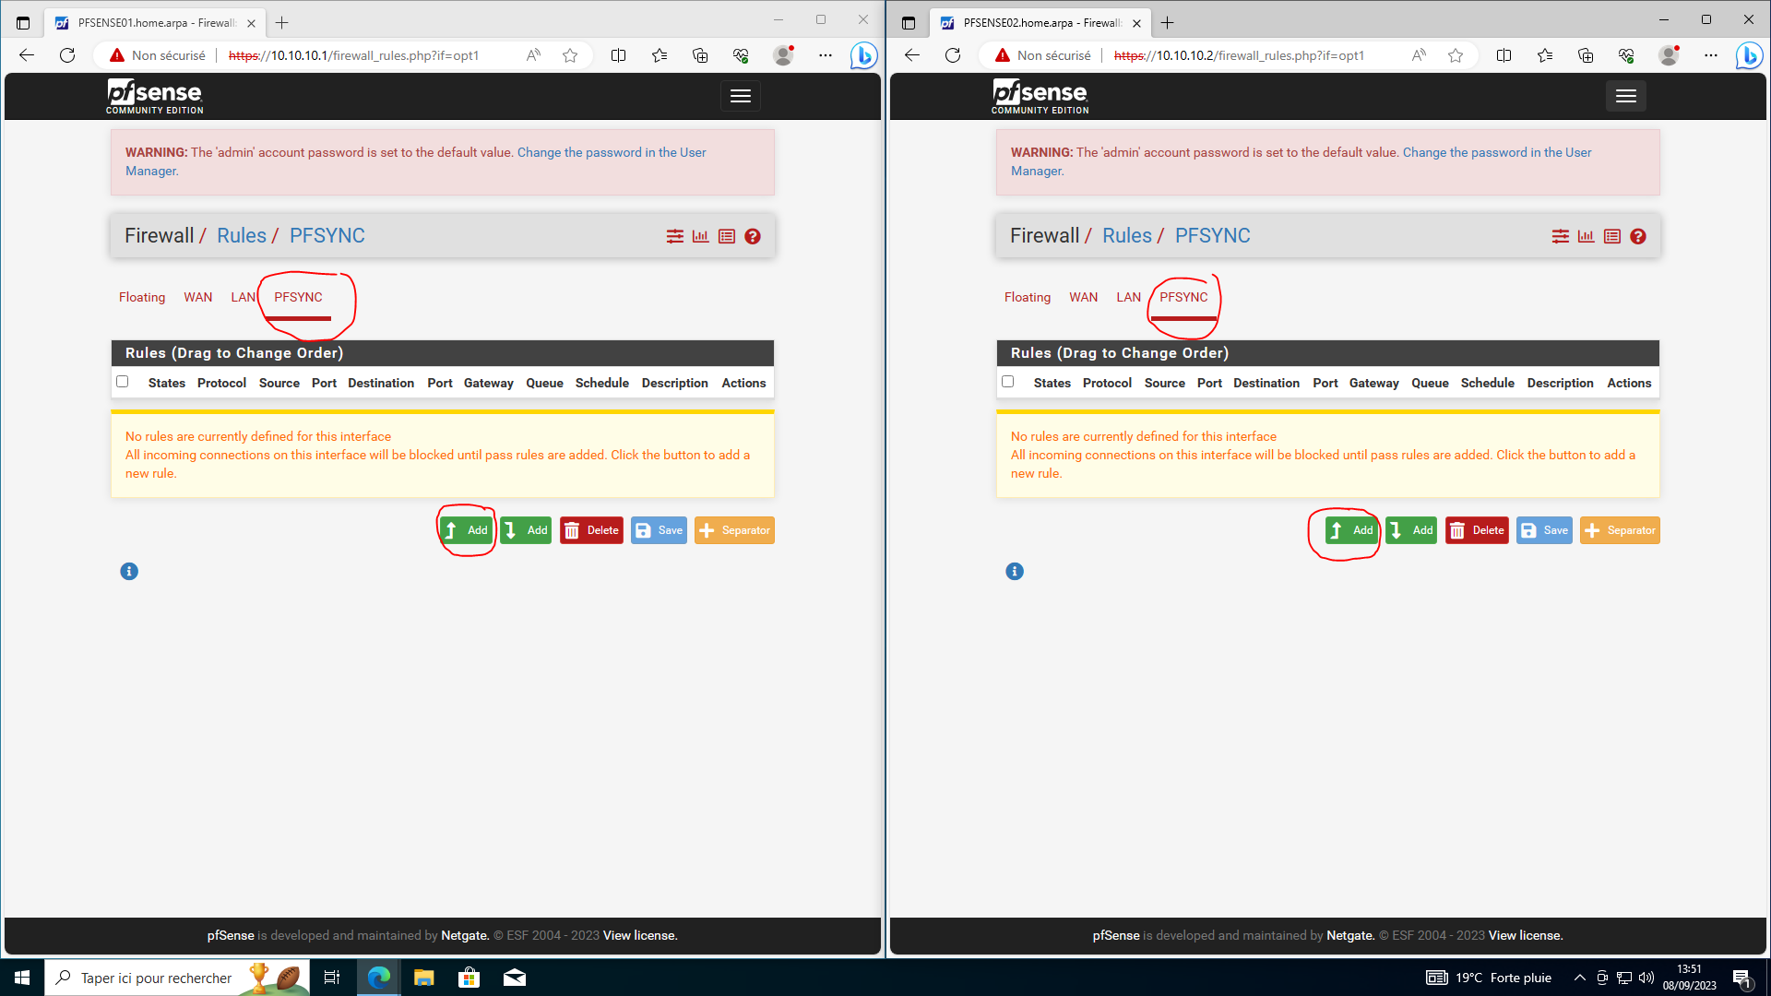This screenshot has width=1771, height=996.
Task: Open the bar chart status icon in right window
Action: (1586, 236)
